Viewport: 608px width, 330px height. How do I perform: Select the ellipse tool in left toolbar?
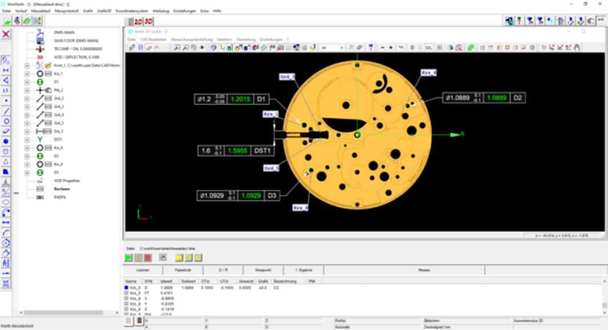(6, 202)
